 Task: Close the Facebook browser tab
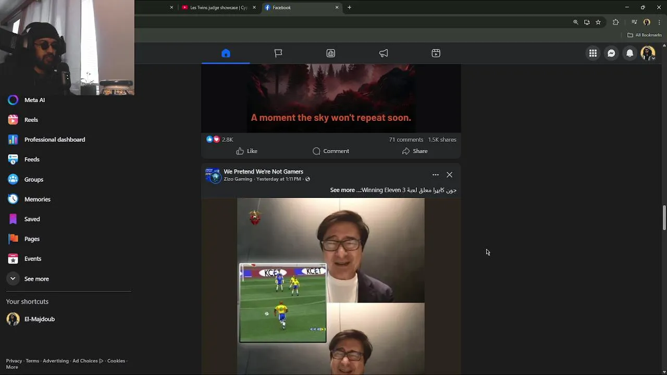(337, 7)
